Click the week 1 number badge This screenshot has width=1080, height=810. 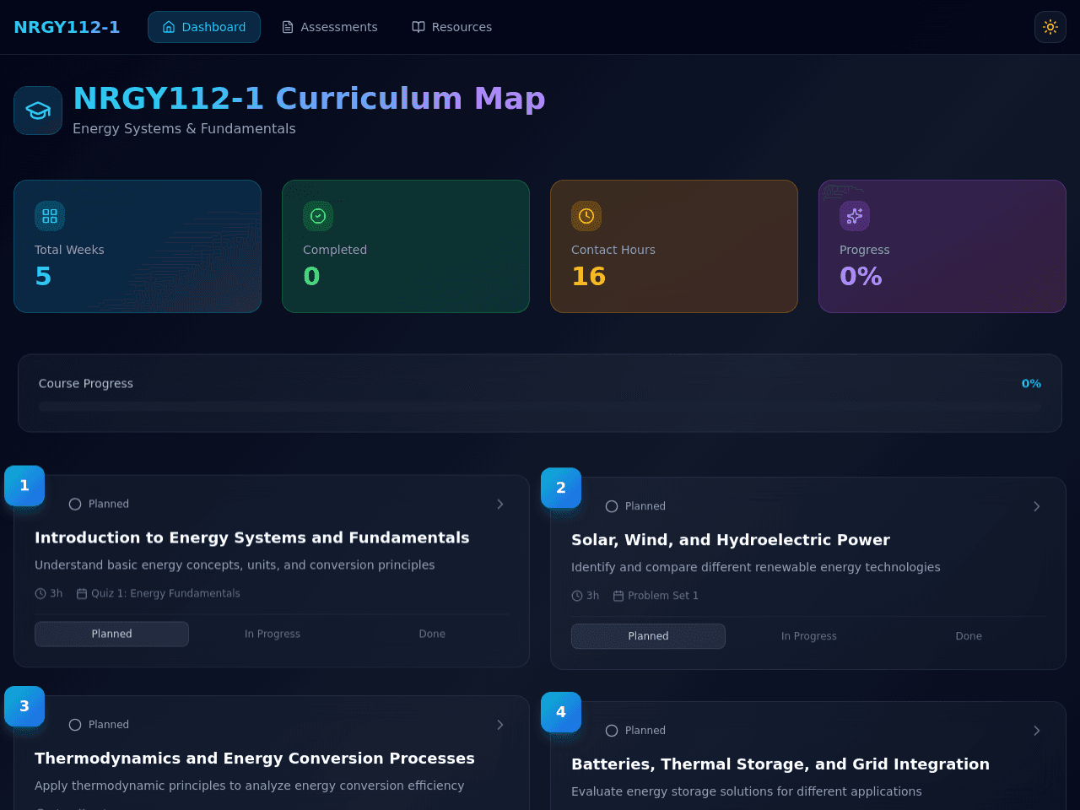click(24, 486)
